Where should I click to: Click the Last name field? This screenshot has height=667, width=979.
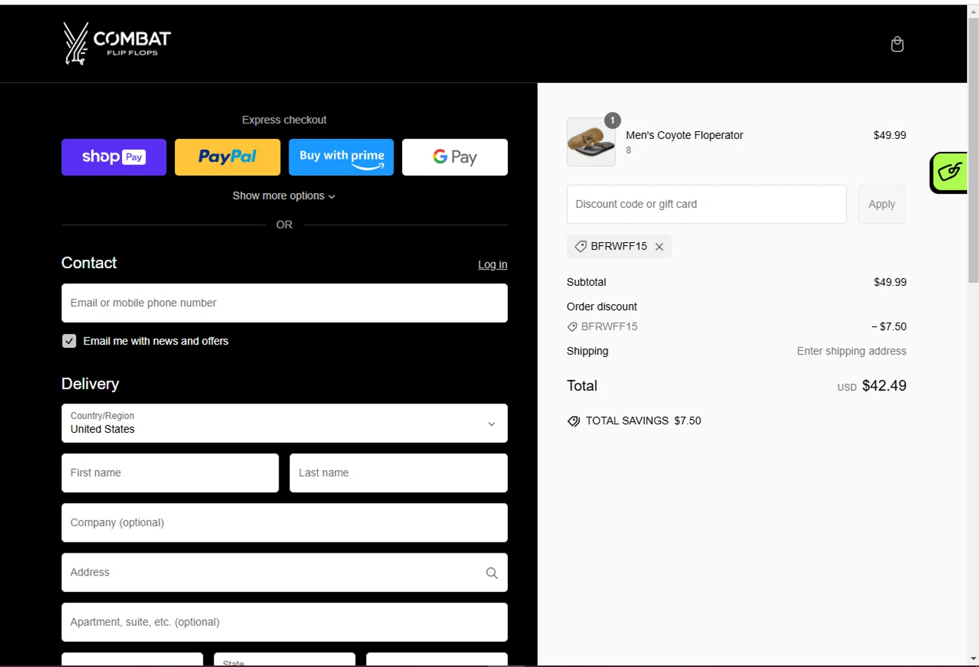point(399,473)
